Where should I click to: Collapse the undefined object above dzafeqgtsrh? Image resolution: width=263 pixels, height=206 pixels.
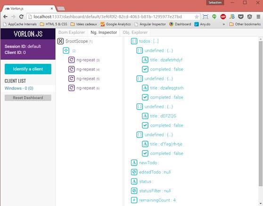(140, 79)
